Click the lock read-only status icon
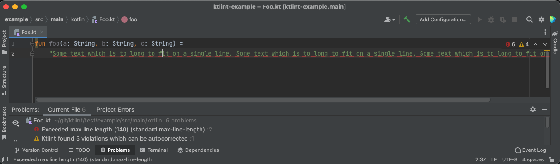This screenshot has height=164, width=560. click(551, 159)
